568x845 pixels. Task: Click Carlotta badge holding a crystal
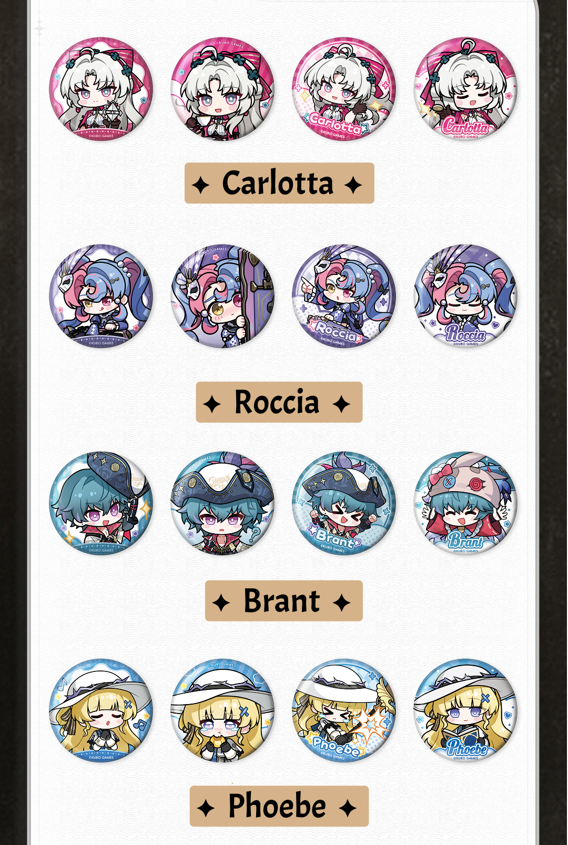[x=101, y=89]
